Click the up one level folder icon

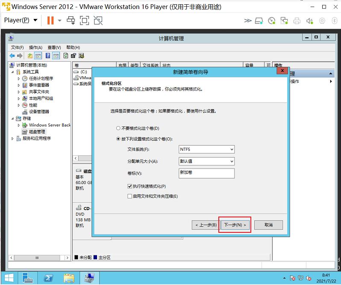coord(30,56)
